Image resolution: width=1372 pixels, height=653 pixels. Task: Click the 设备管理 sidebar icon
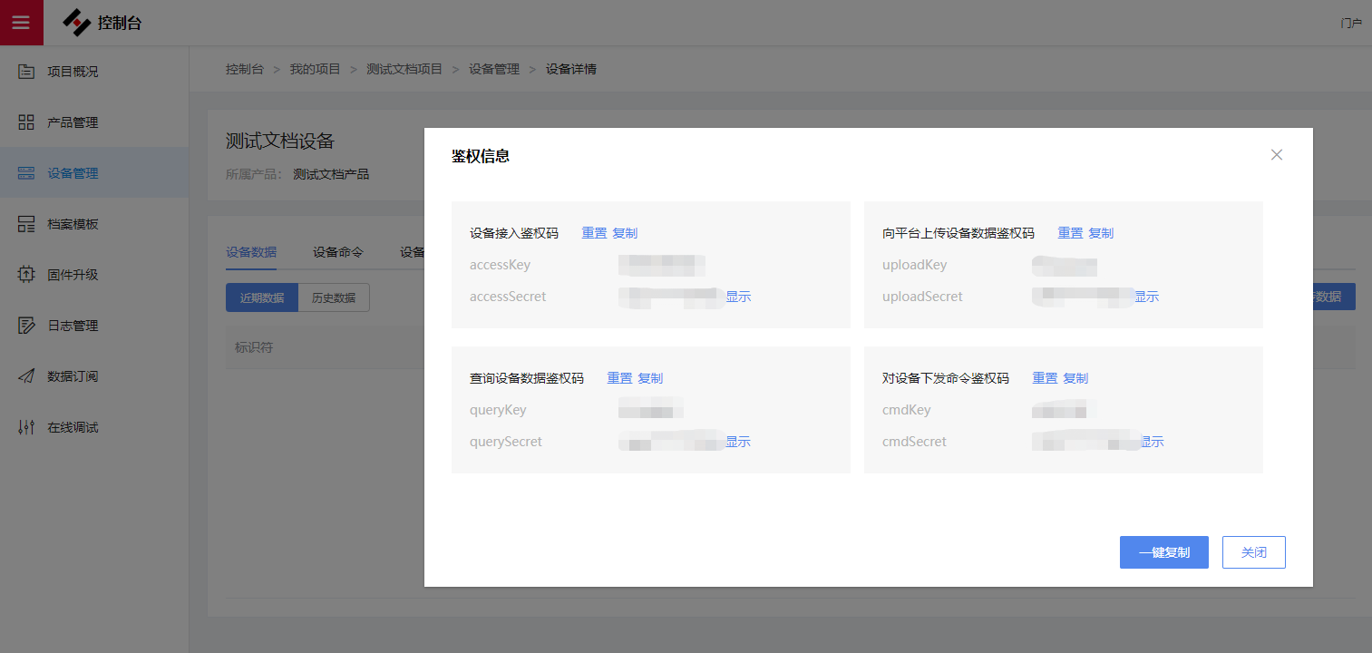click(26, 173)
